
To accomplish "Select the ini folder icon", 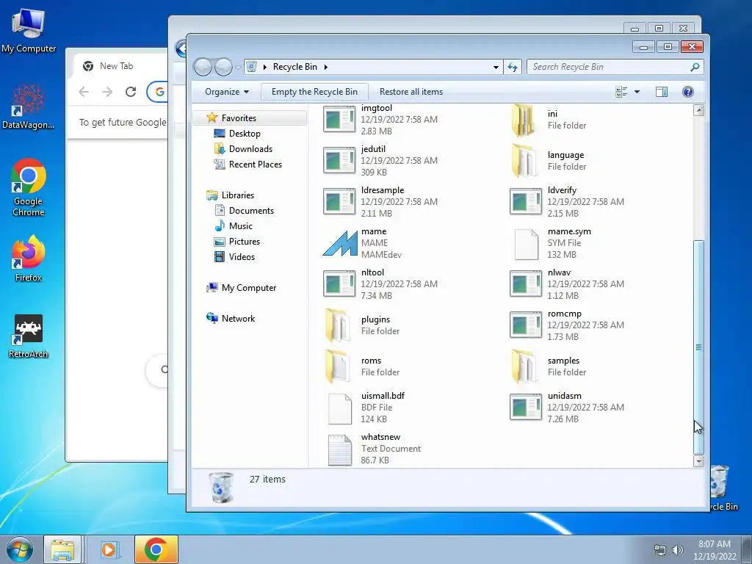I will (524, 120).
